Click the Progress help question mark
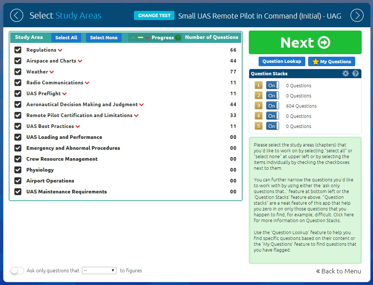373x285 pixels. (178, 38)
